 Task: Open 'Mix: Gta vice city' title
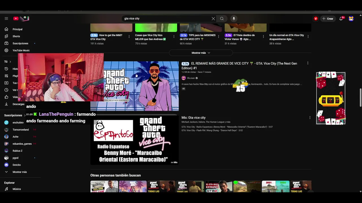(x=193, y=118)
